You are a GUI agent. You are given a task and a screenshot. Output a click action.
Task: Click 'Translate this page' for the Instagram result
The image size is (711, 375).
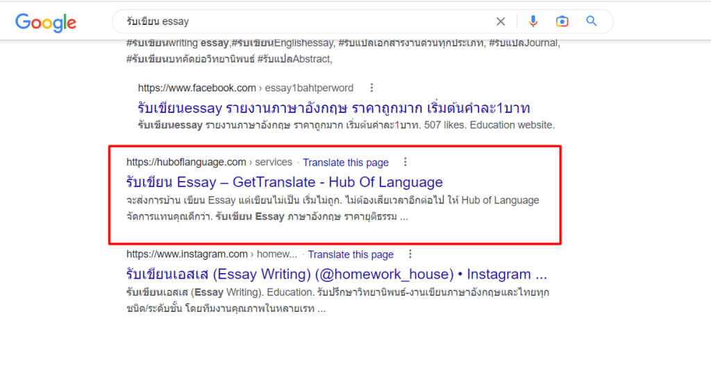(351, 254)
